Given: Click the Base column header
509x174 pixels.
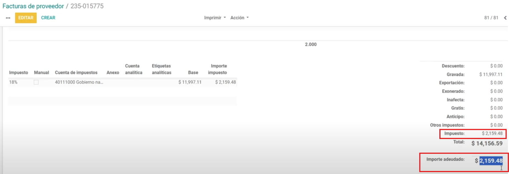Looking at the screenshot, I should coord(193,72).
